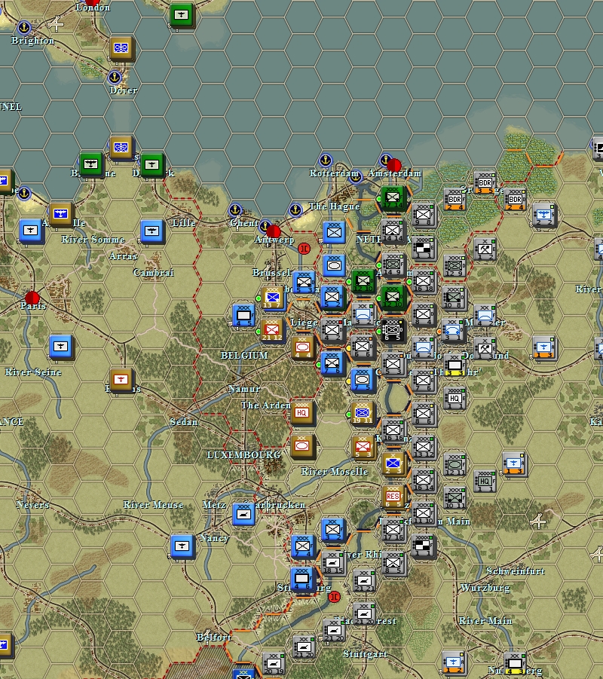Select the grey infantry unit marked 14 14
Viewport: 603px width, 679px height.
pyautogui.click(x=393, y=230)
